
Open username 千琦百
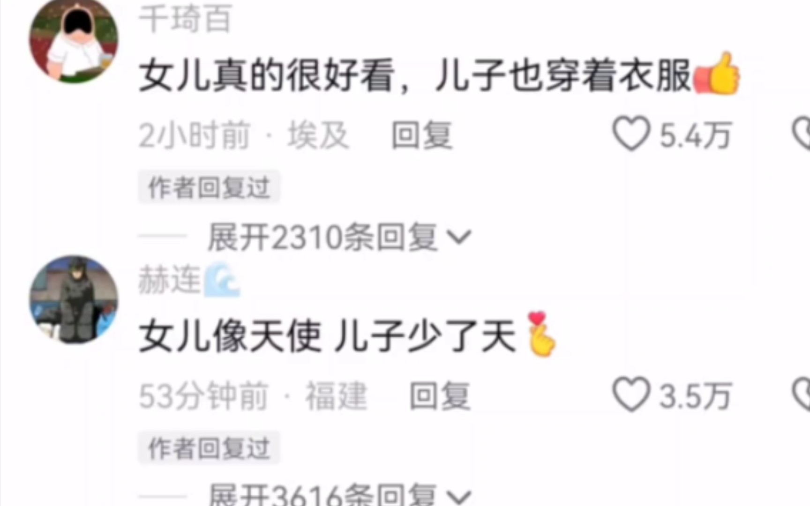click(185, 19)
